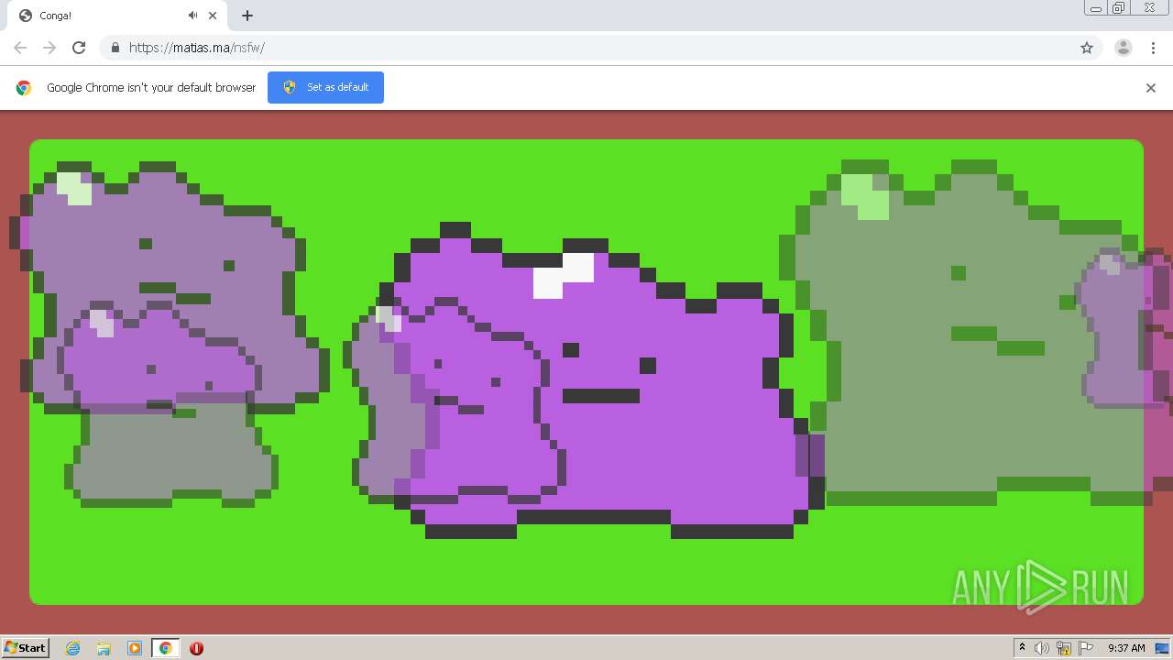The image size is (1173, 660).
Task: Open media player from taskbar
Action: [x=135, y=648]
